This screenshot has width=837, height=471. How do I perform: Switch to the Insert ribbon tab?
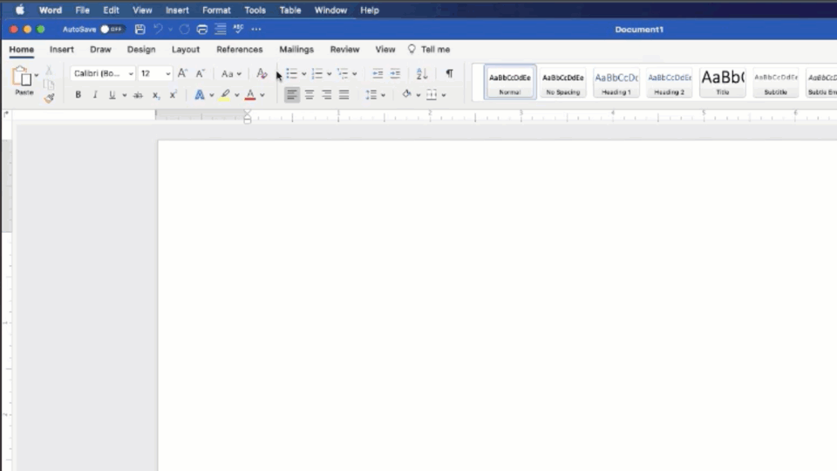62,50
